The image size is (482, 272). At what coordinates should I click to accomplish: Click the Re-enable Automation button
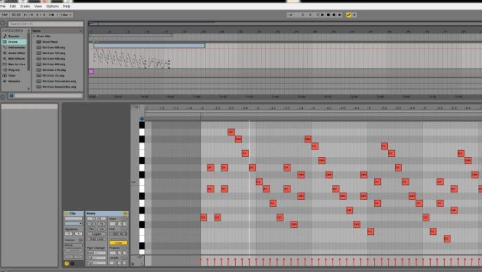pyautogui.click(x=354, y=15)
